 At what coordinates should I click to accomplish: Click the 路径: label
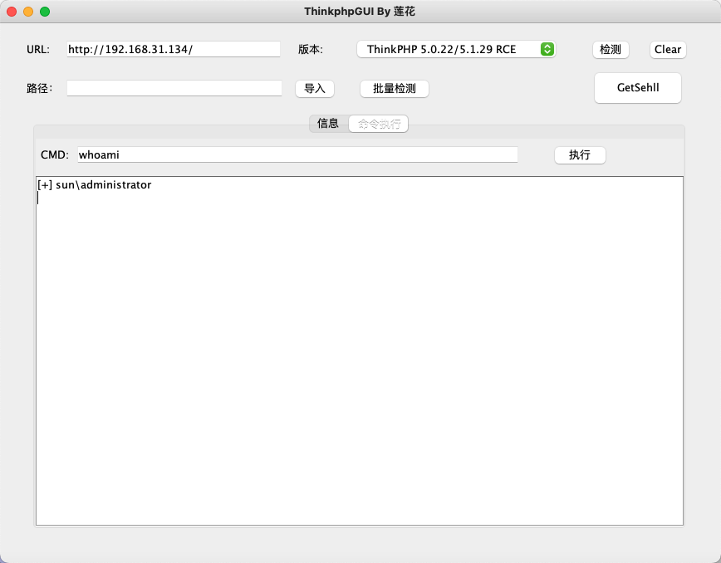coord(40,88)
